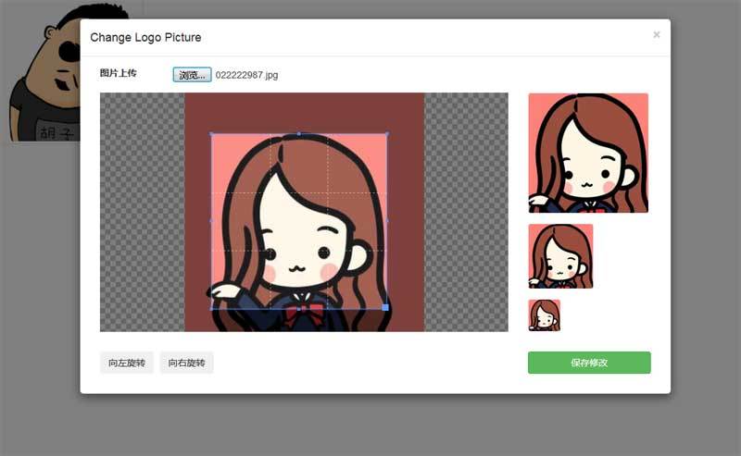Rotate the image right with 向右旋转
Screen dimensions: 741x456
186,363
